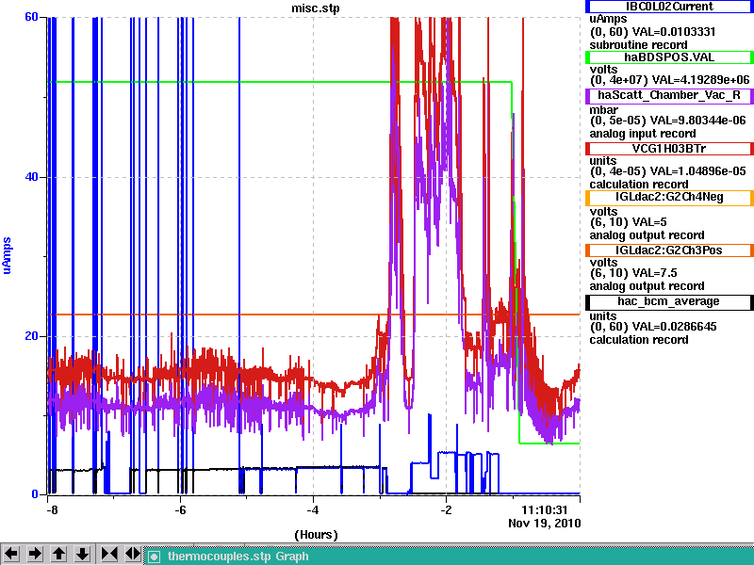754x565 pixels.
Task: Click the zoom-in (inward triangles) time icon
Action: coord(109,554)
